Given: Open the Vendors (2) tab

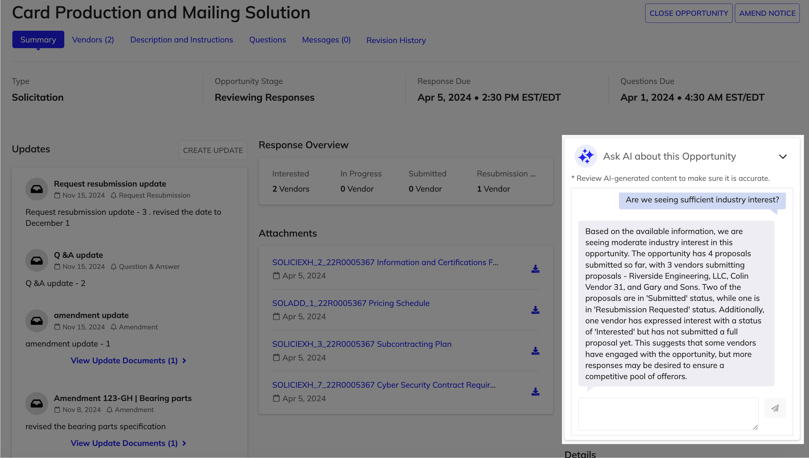Looking at the screenshot, I should coord(93,40).
